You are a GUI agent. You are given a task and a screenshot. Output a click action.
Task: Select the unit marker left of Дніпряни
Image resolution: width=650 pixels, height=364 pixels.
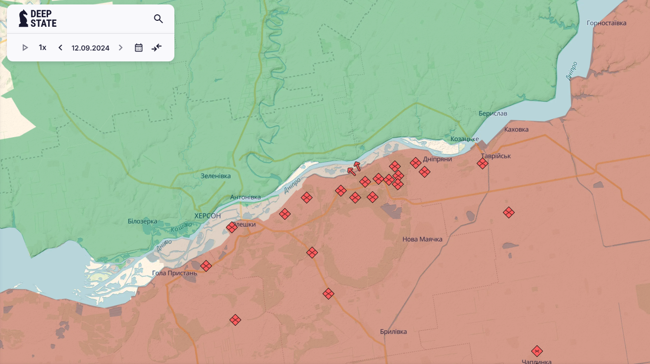coord(416,163)
